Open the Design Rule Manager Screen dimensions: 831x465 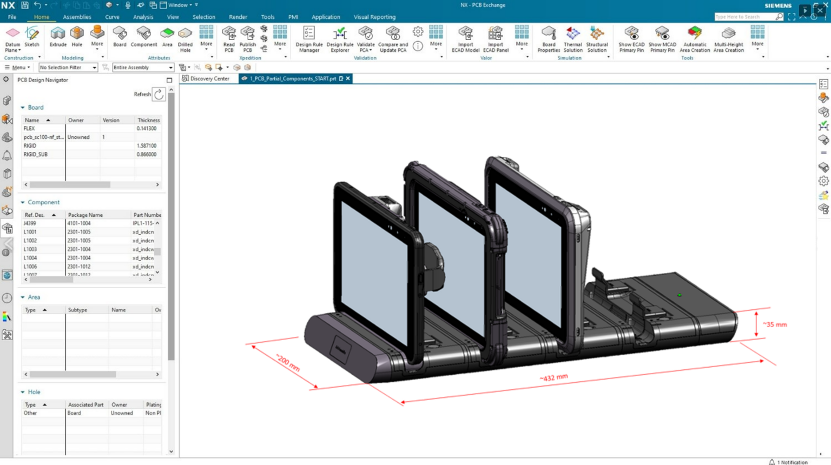309,35
